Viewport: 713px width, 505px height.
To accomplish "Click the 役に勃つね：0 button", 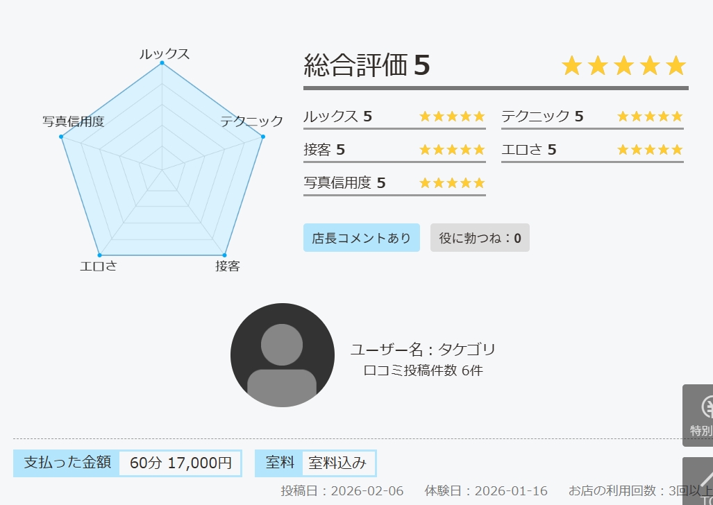I will [480, 238].
